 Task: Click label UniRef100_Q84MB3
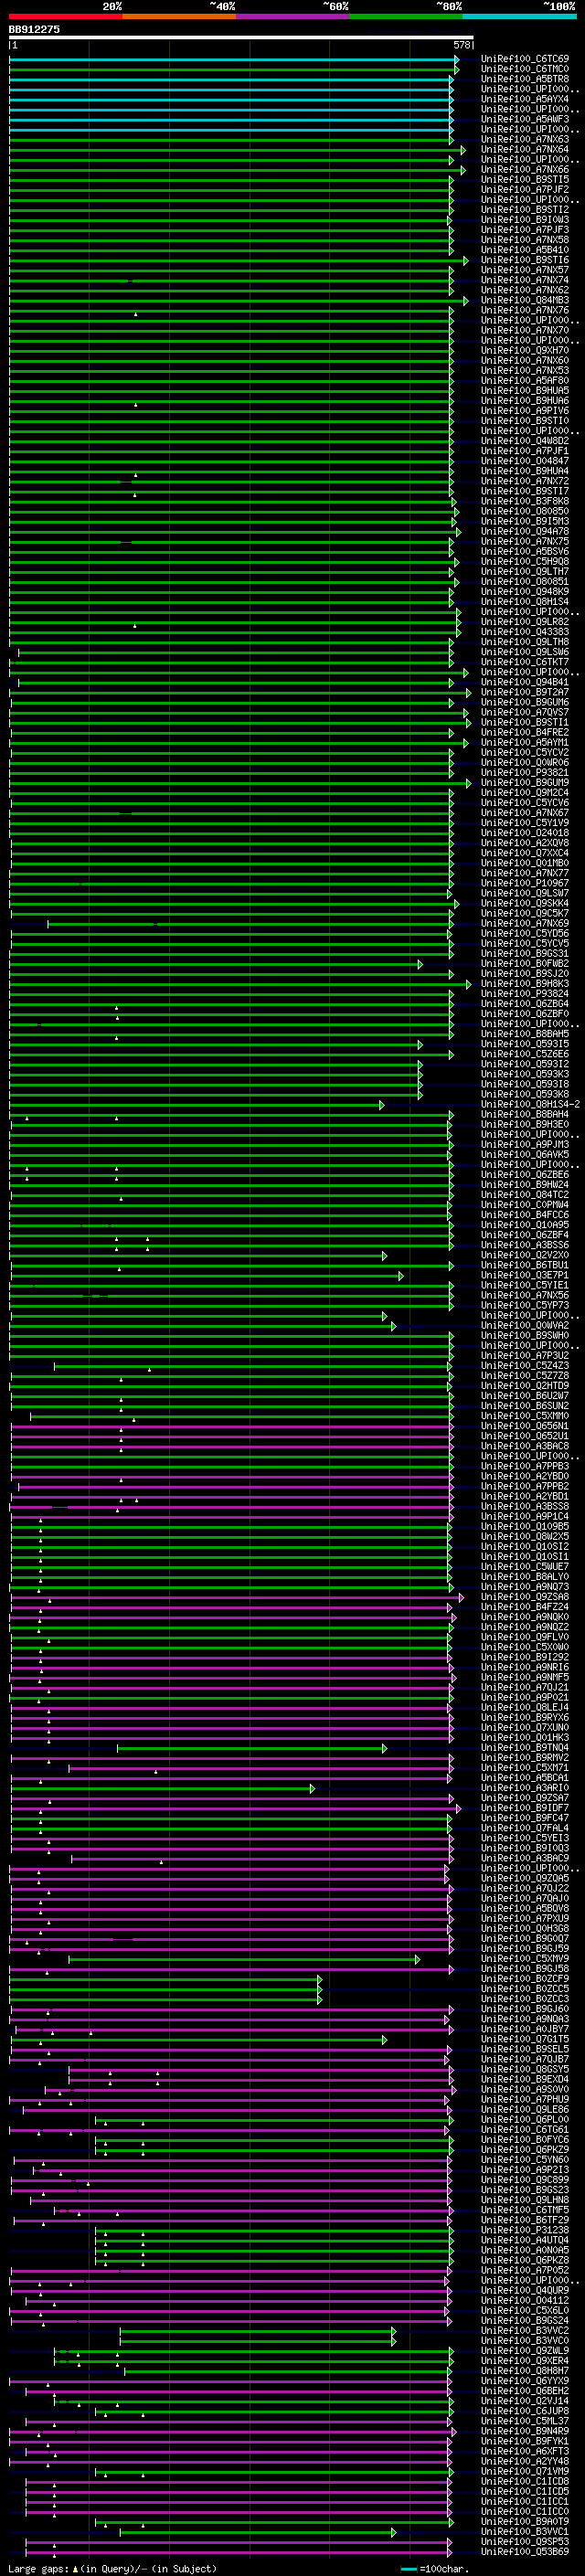click(525, 300)
